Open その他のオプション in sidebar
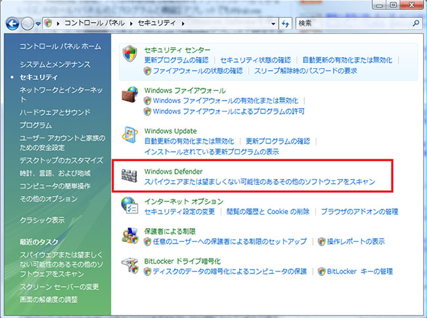This screenshot has width=427, height=318. point(49,199)
